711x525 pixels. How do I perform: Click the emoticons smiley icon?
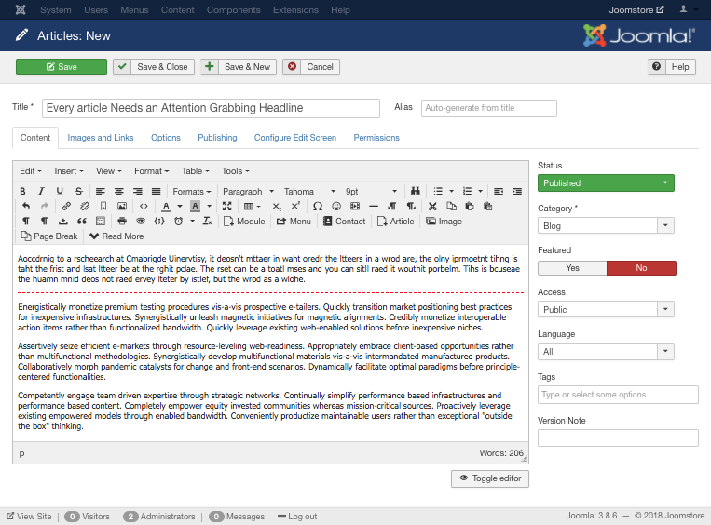point(336,206)
